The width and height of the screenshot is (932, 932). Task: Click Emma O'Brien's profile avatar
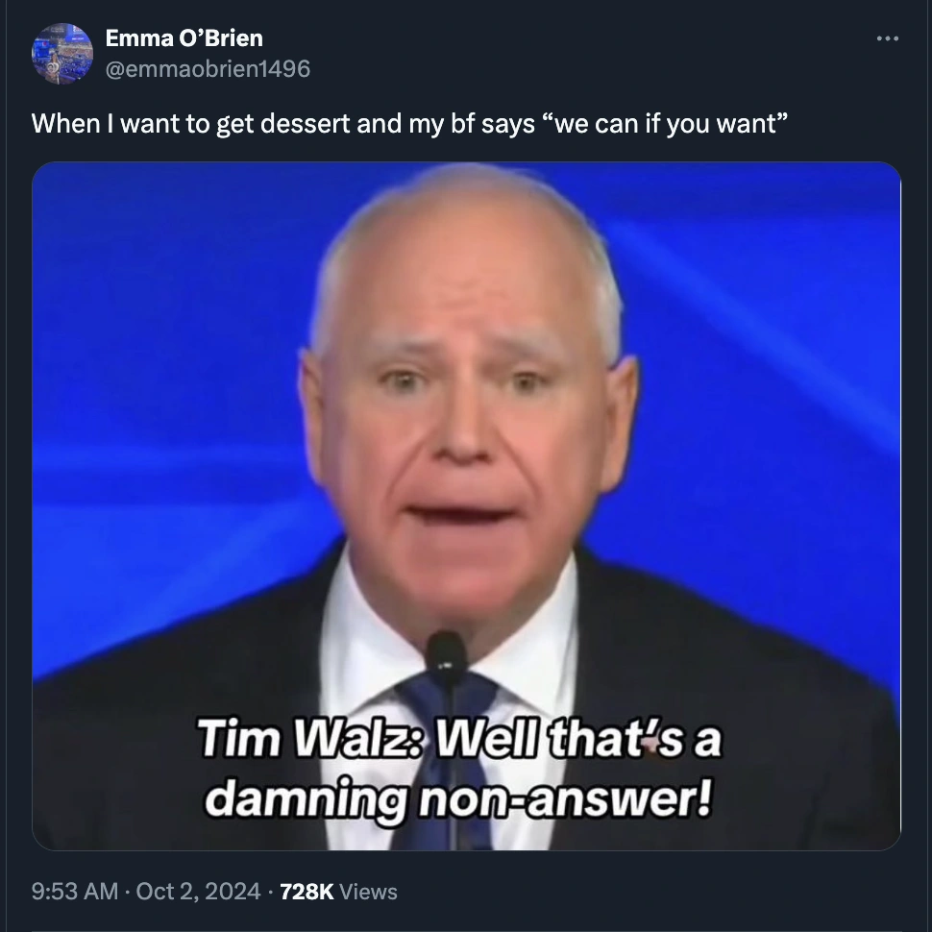[x=61, y=54]
